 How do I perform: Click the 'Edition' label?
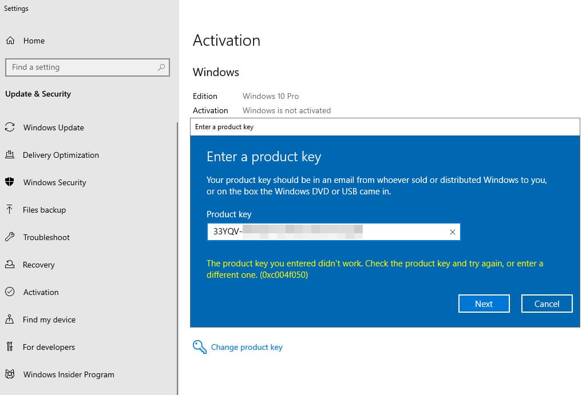[205, 96]
